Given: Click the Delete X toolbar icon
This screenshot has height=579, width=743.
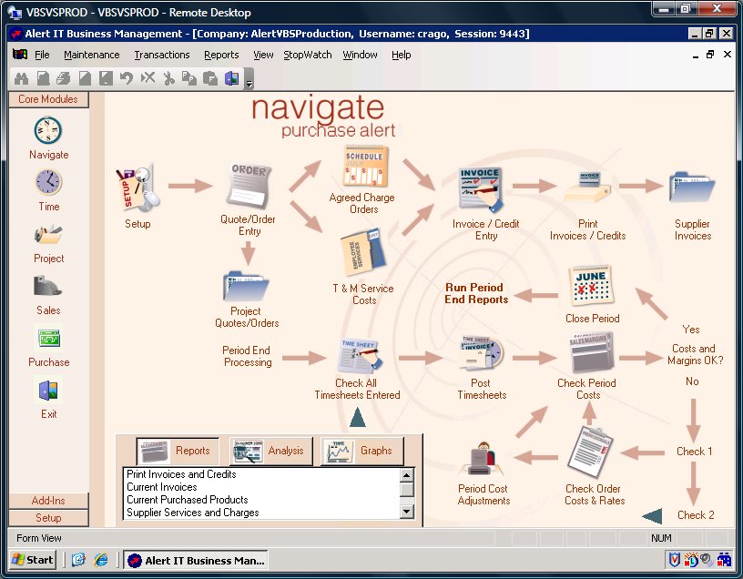Looking at the screenshot, I should 148,78.
